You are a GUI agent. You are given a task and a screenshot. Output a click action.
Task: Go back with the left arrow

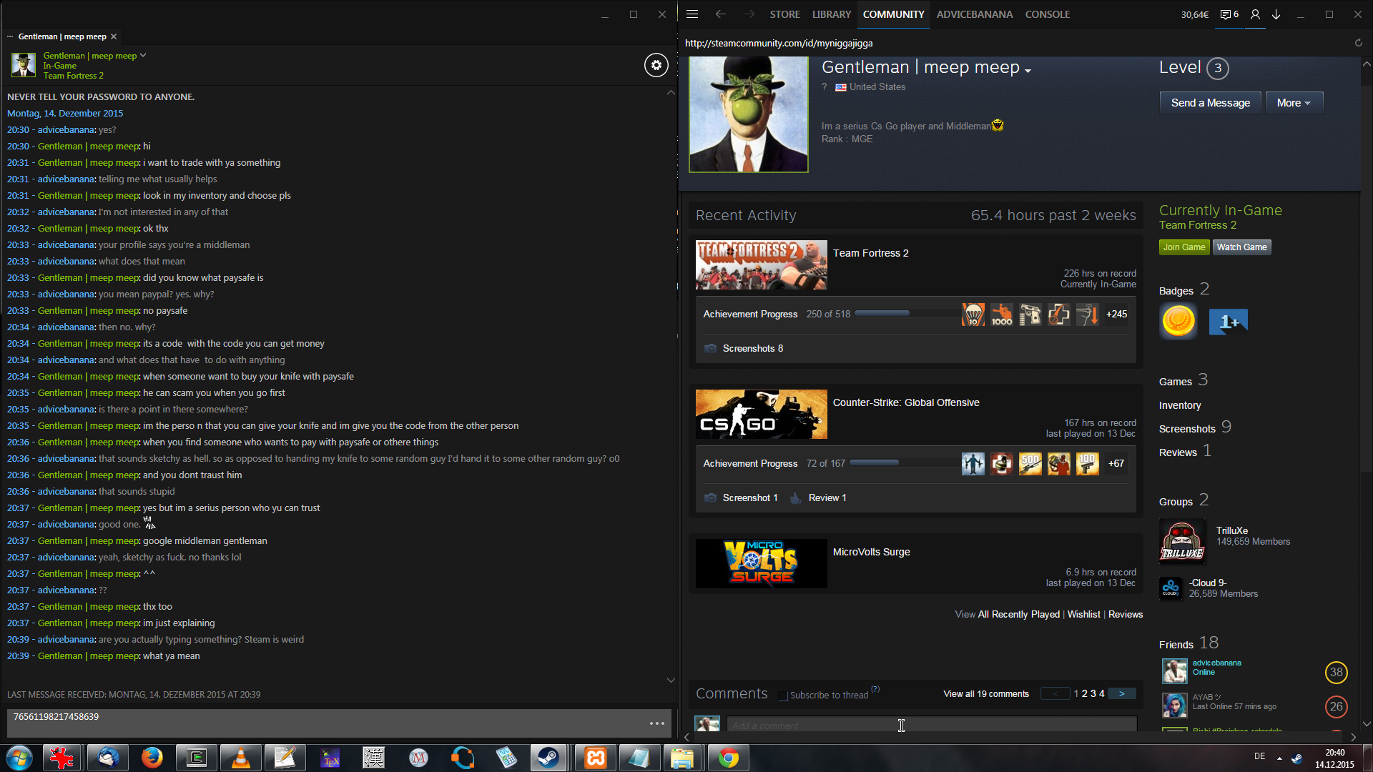click(x=720, y=14)
